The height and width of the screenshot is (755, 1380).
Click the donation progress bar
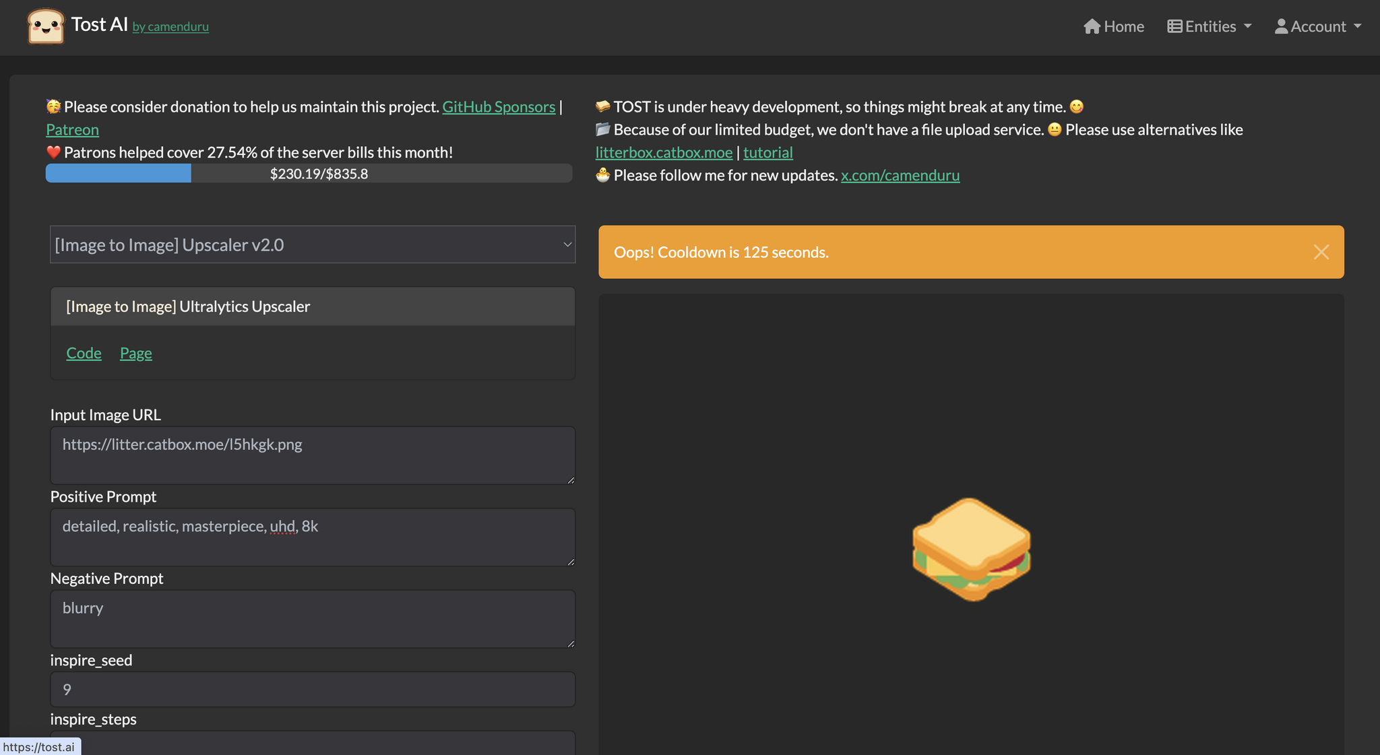[x=309, y=174]
